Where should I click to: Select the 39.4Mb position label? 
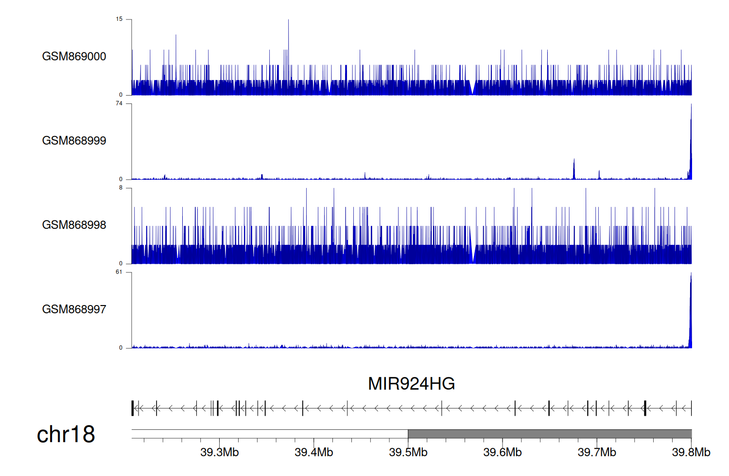313,453
